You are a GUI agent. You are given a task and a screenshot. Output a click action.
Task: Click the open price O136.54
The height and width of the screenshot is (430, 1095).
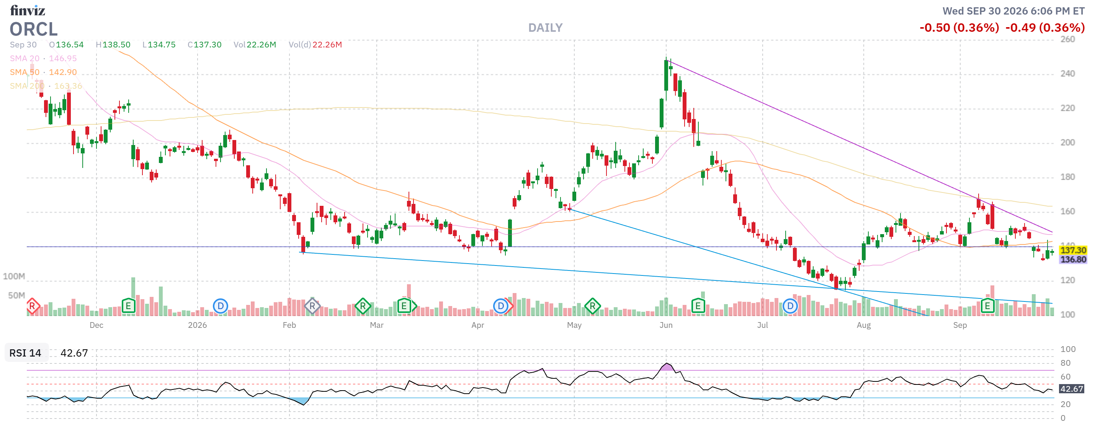(66, 45)
